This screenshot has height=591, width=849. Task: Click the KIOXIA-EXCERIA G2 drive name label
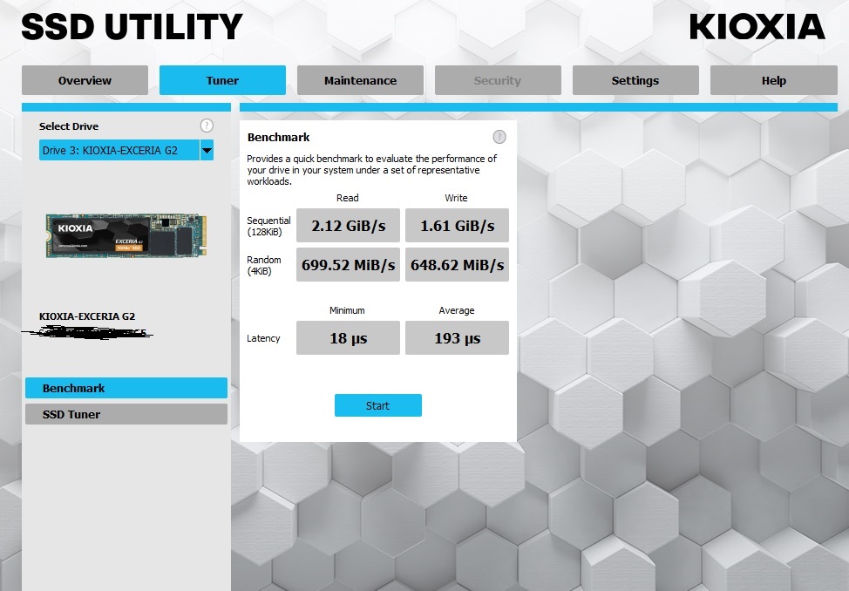click(x=87, y=316)
